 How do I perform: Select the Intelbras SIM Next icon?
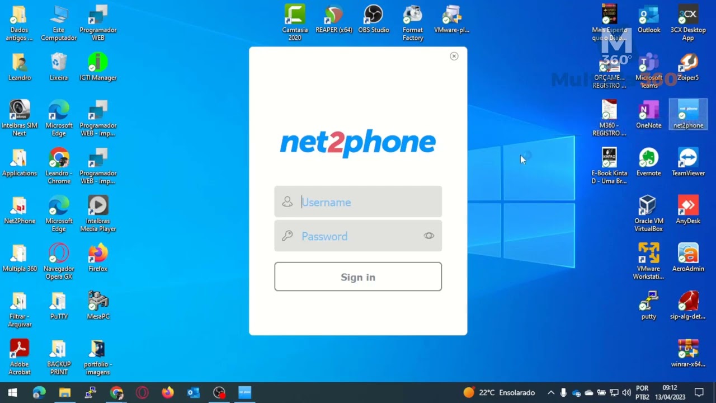19,118
